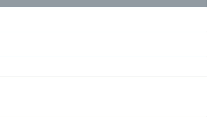This screenshot has width=207, height=118.
Task: Click the lower edge of the gray bar
Action: click(103, 7)
